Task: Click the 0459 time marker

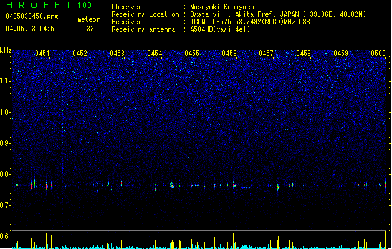Action: pos(341,54)
